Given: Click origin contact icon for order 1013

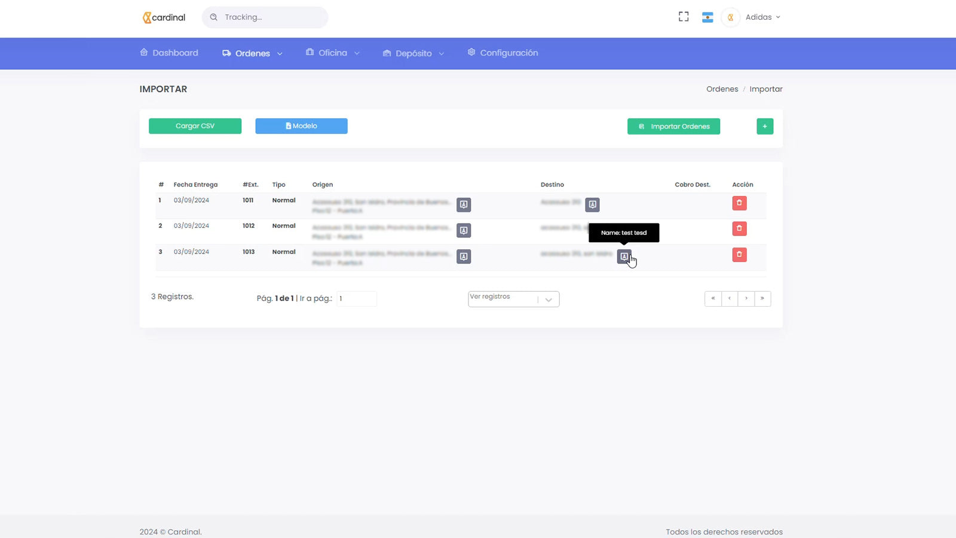Looking at the screenshot, I should point(464,256).
